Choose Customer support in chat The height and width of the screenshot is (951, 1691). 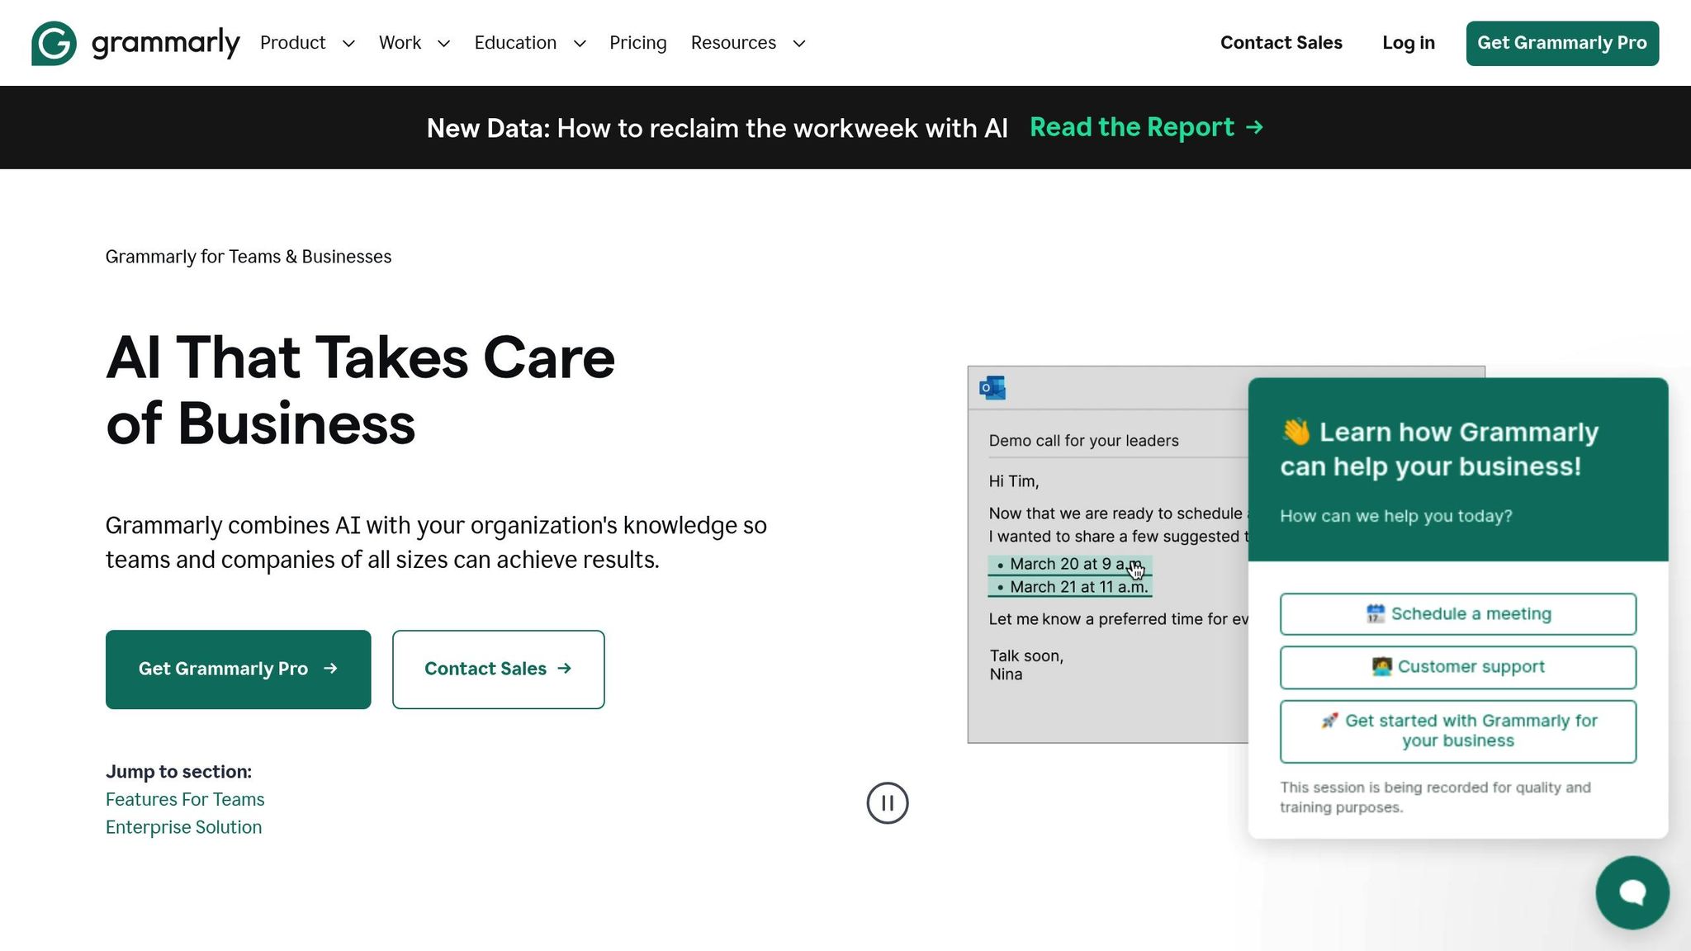tap(1457, 667)
